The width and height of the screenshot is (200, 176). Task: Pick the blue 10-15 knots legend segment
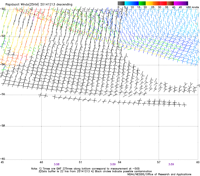point(135,3)
